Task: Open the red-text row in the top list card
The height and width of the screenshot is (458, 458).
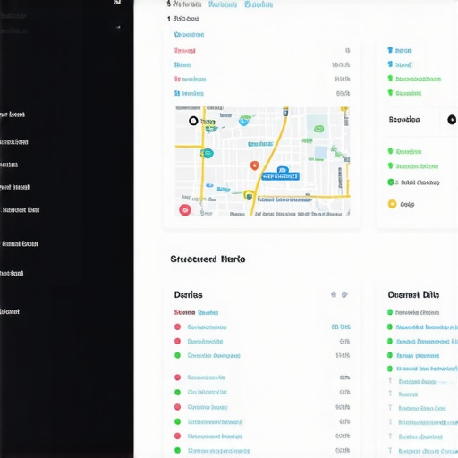Action: (x=262, y=51)
